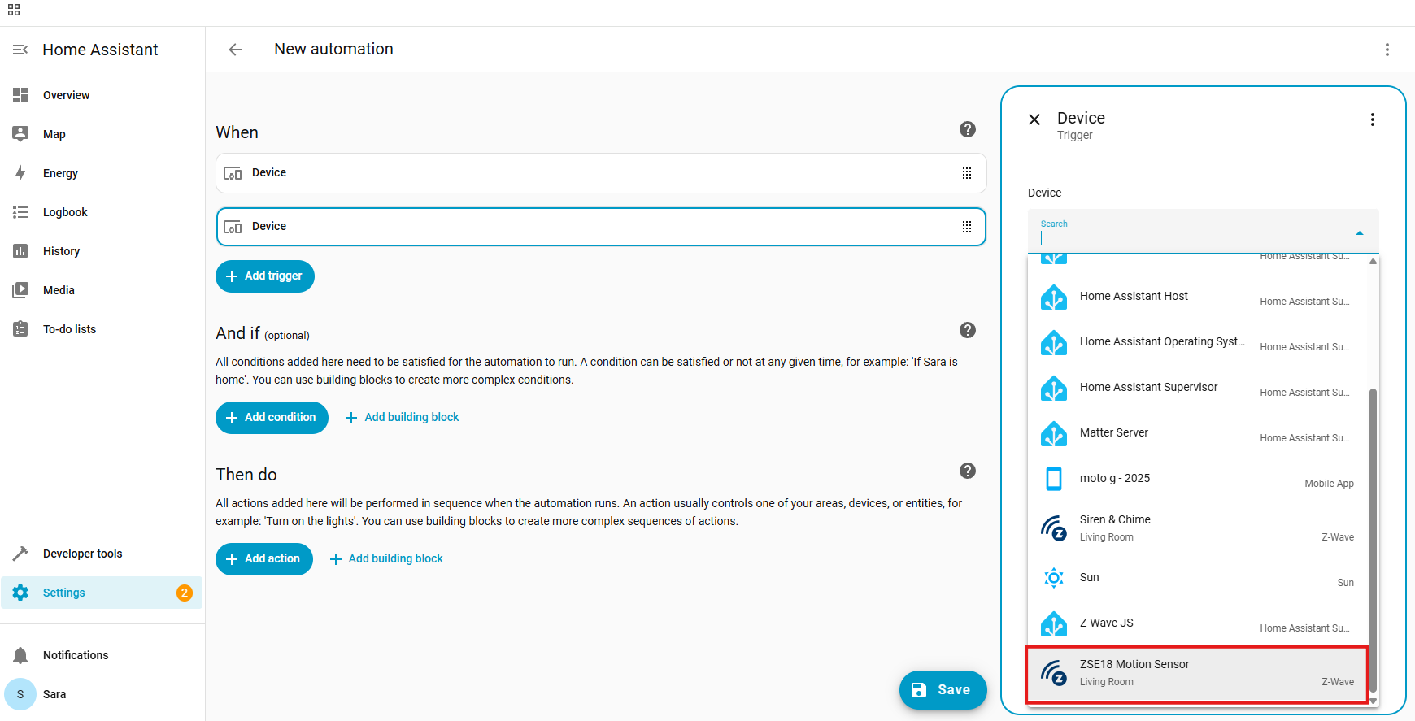Click the Energy lightning bolt icon
Screen dimensions: 1415x721
(x=20, y=173)
